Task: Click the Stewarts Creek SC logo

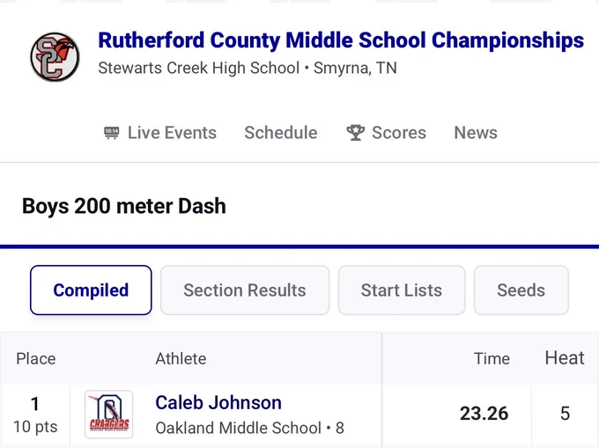Action: point(55,57)
